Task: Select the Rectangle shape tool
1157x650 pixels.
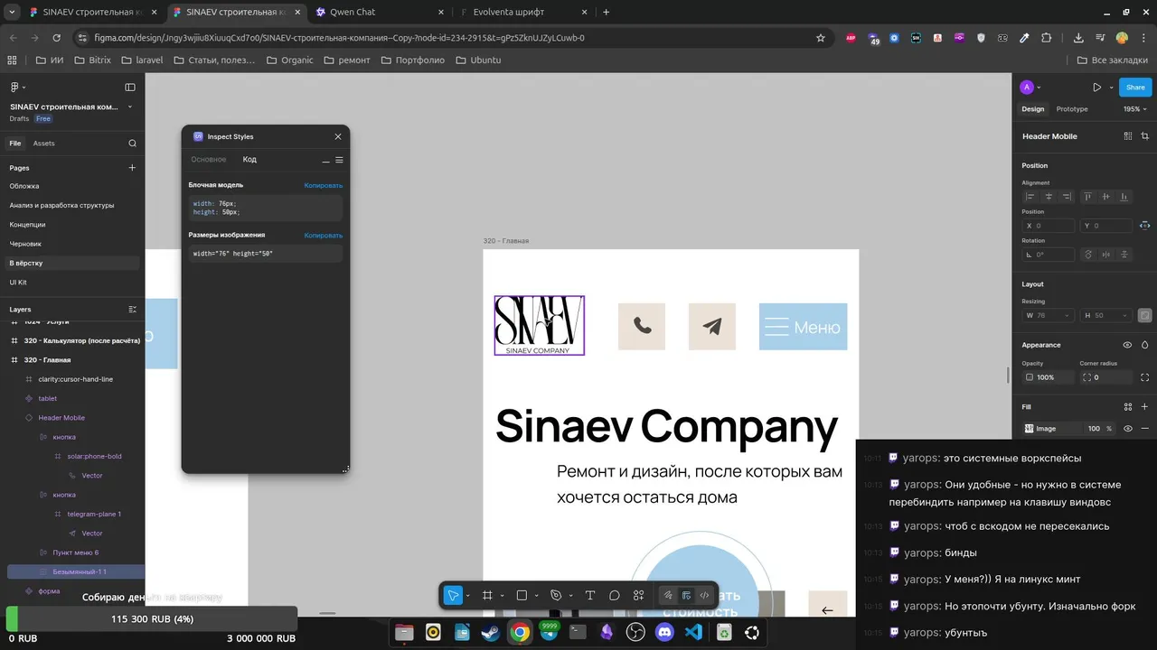Action: pos(522,595)
